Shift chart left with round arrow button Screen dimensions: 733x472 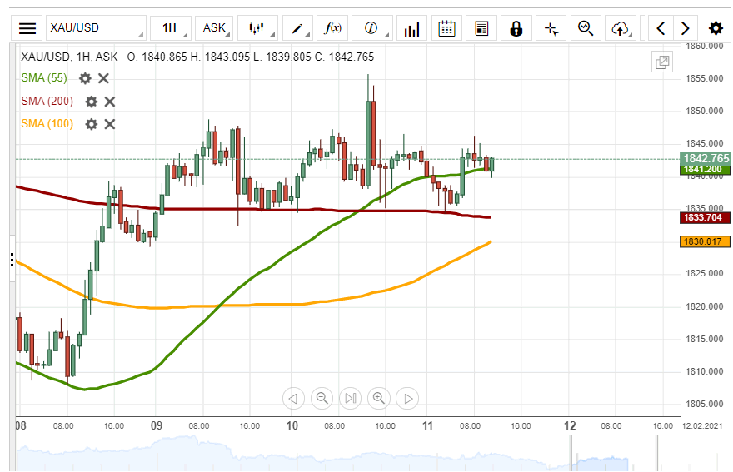tap(293, 399)
